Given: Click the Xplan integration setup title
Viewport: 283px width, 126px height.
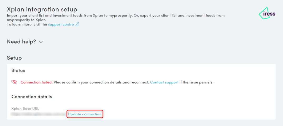Looking at the screenshot, I should (x=42, y=9).
